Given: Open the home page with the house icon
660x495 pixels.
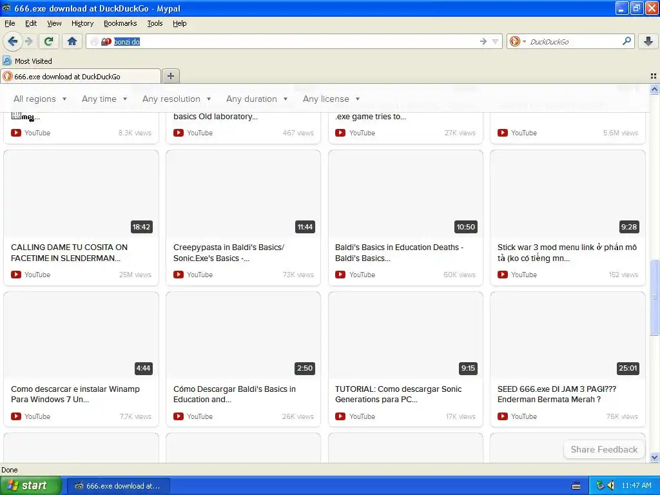Looking at the screenshot, I should pos(72,41).
